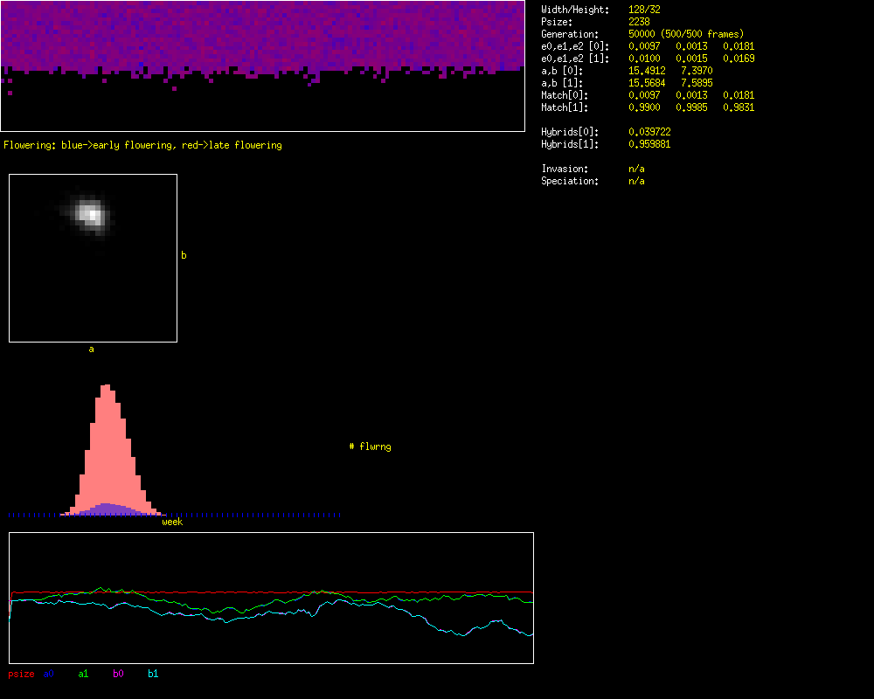Click the 'Hybrids[0]:' label
The image size is (874, 699).
[570, 132]
